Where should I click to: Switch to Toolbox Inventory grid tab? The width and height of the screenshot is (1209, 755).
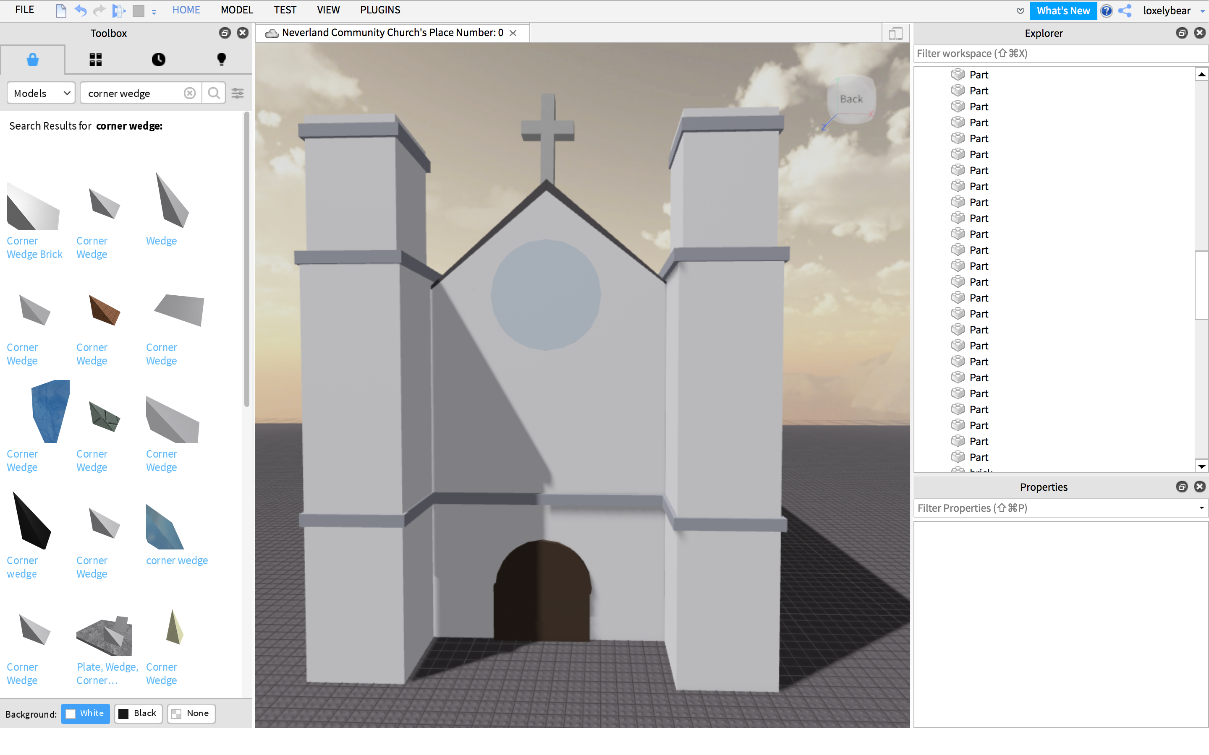pyautogui.click(x=95, y=60)
